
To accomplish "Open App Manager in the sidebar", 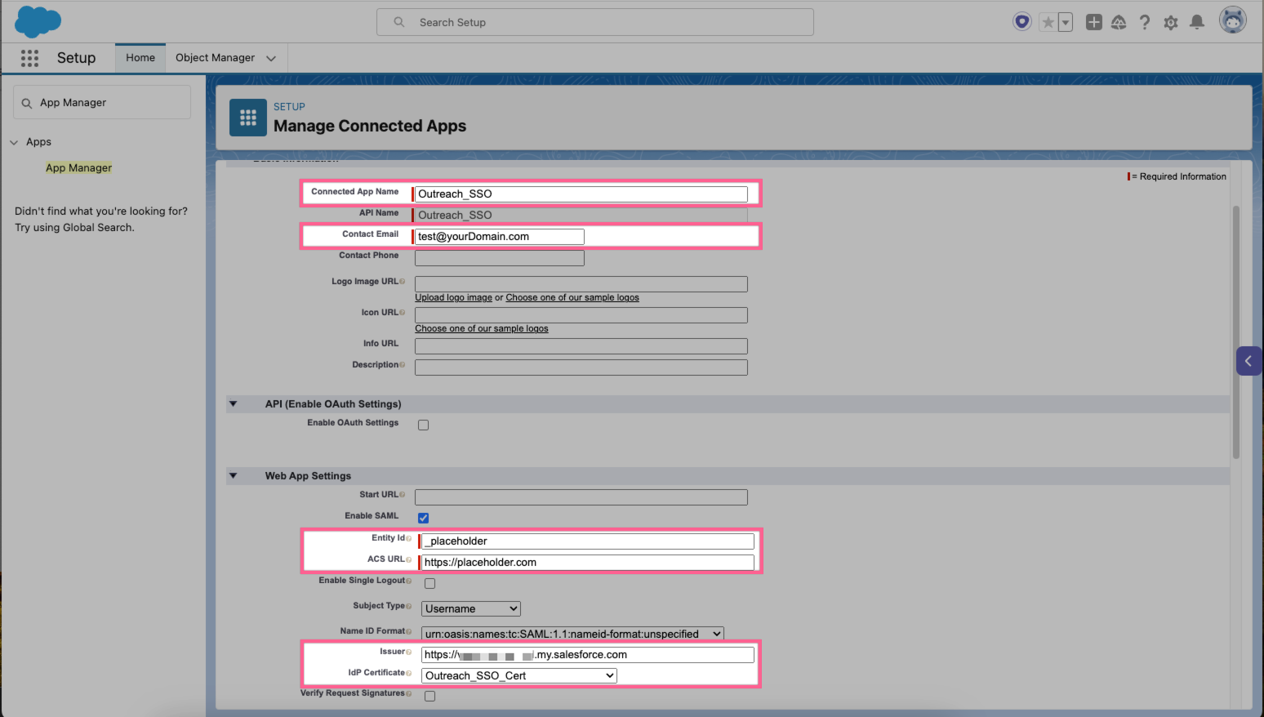I will (78, 167).
